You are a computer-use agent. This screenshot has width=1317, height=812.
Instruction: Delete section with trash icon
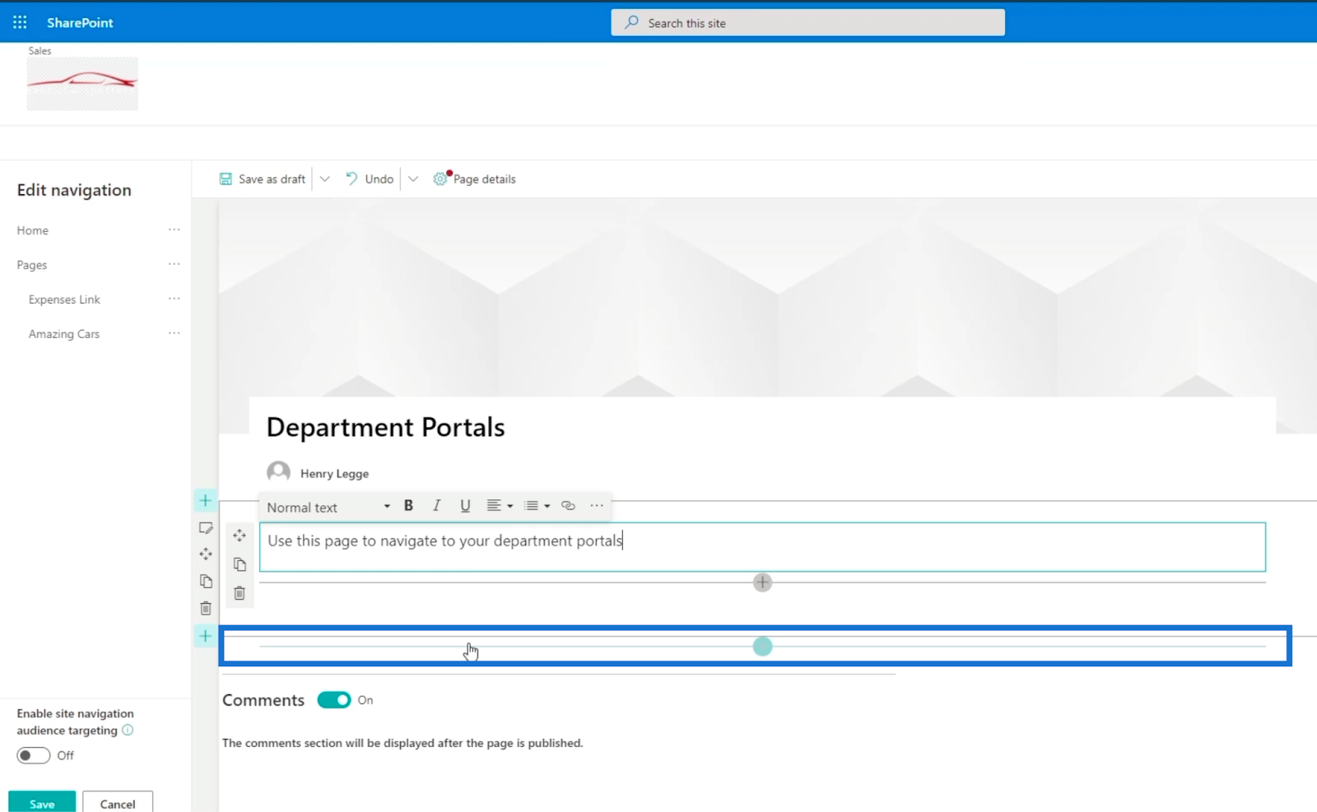pyautogui.click(x=206, y=608)
